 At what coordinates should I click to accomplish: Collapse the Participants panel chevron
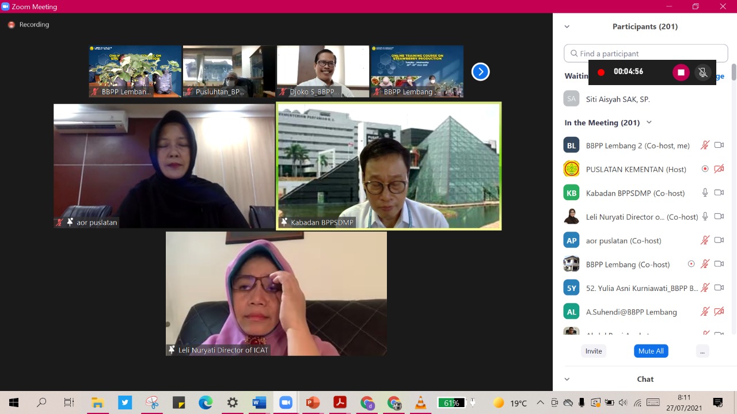[567, 26]
